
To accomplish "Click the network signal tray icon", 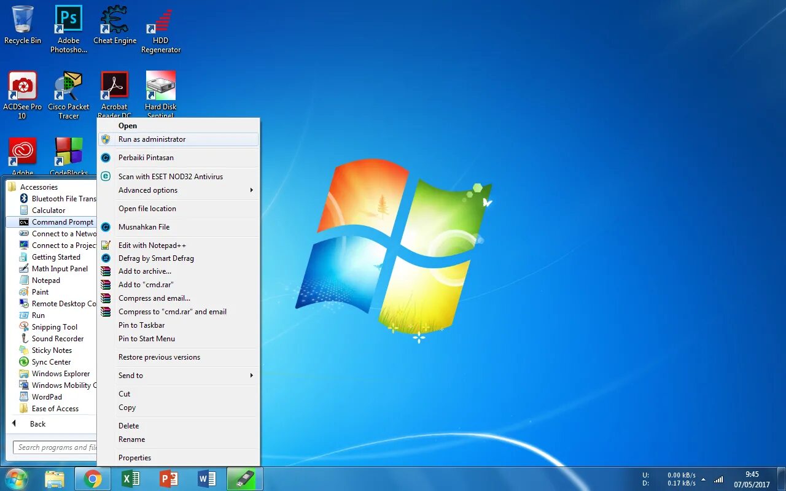I will tap(718, 479).
